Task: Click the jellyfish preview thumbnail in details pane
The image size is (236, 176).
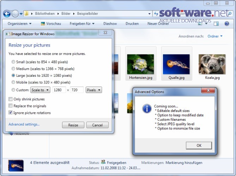Action: click(16, 165)
